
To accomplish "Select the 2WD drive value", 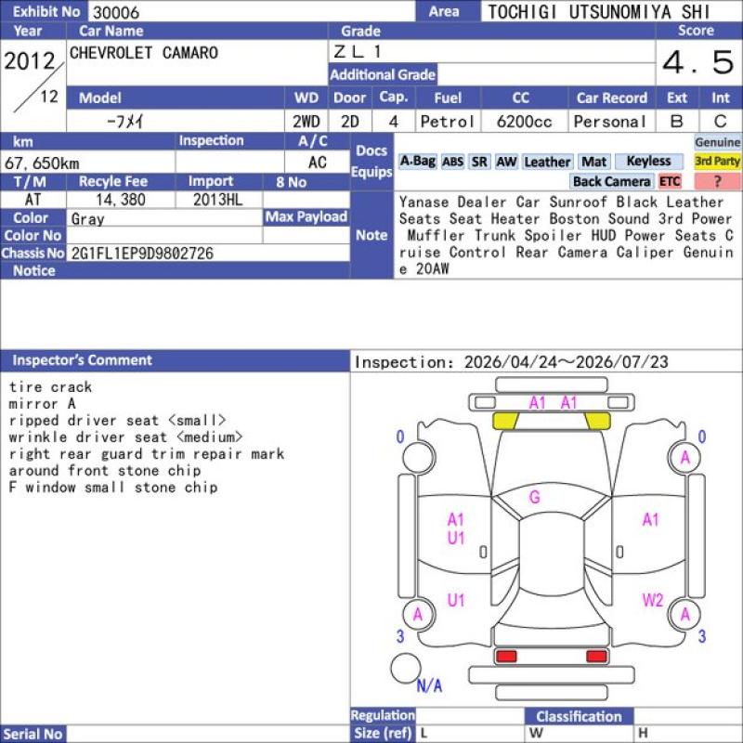I will 306,122.
